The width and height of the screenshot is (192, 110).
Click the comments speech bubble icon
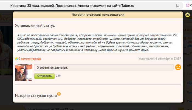click(16, 58)
